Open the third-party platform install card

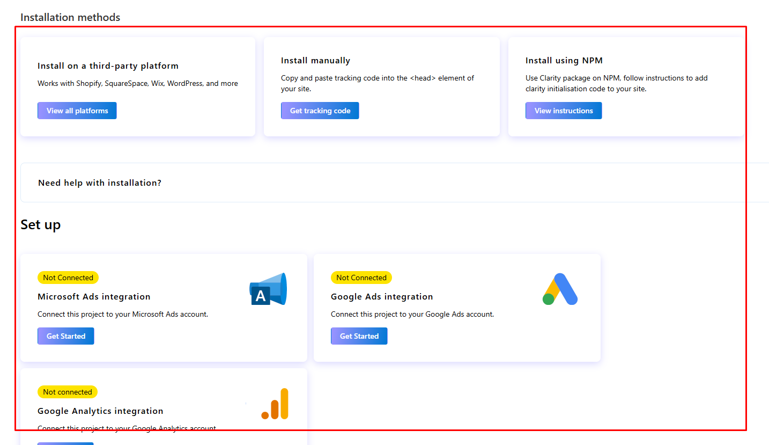[137, 86]
